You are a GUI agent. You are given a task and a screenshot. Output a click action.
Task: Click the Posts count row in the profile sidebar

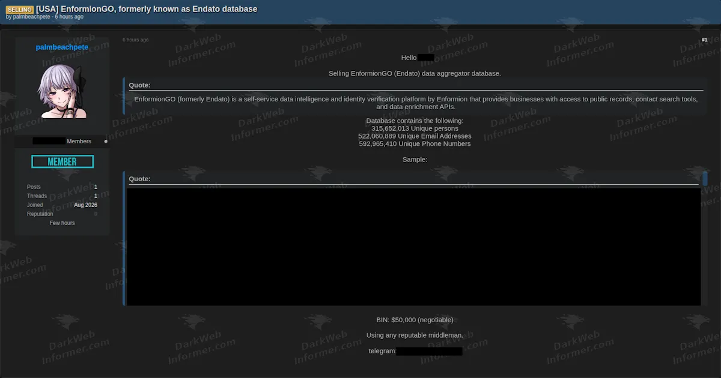point(62,187)
